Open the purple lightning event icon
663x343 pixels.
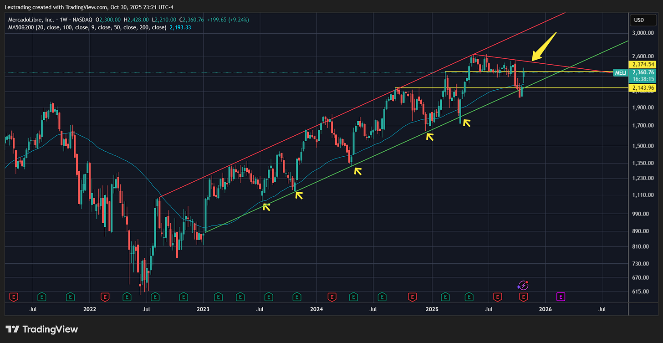pos(524,286)
